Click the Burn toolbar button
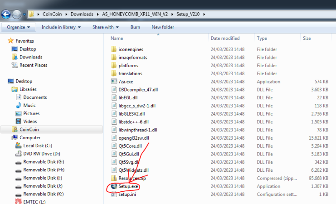This screenshot has width=336, height=204. point(135,27)
